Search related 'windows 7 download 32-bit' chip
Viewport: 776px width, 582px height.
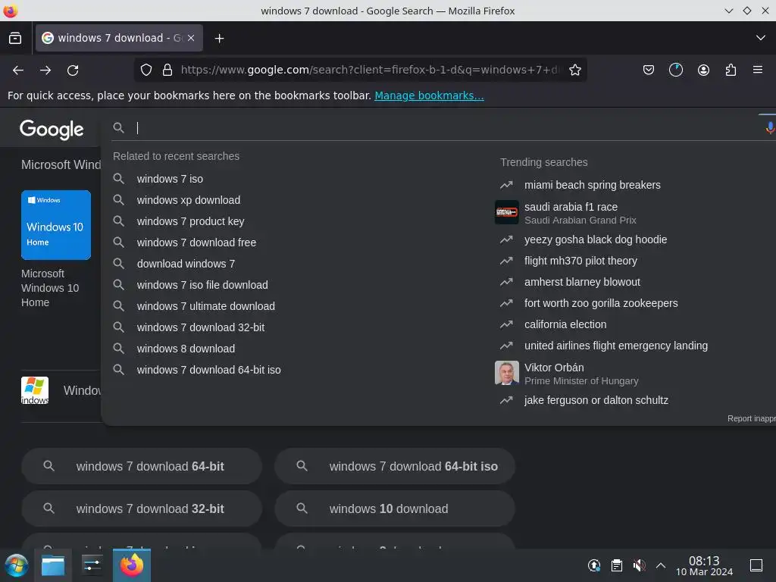click(142, 508)
